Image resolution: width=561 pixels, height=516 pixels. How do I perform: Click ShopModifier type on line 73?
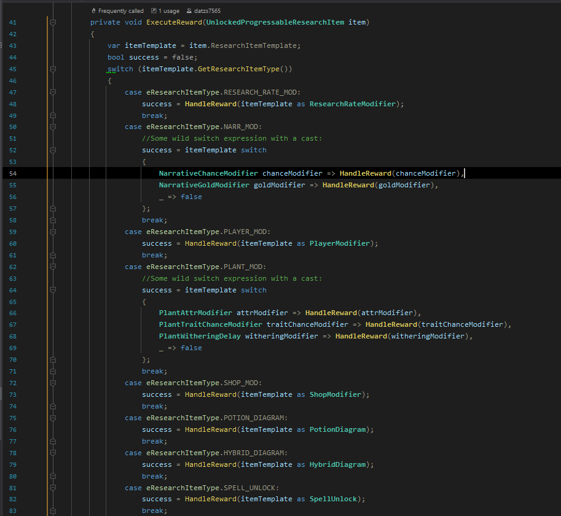(x=335, y=394)
